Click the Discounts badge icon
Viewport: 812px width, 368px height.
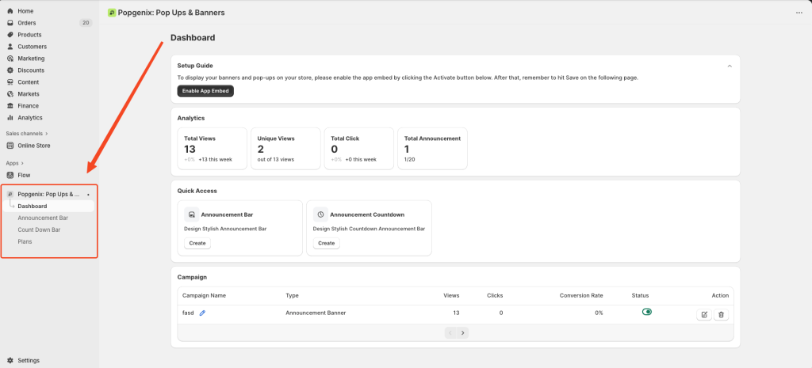pyautogui.click(x=10, y=70)
